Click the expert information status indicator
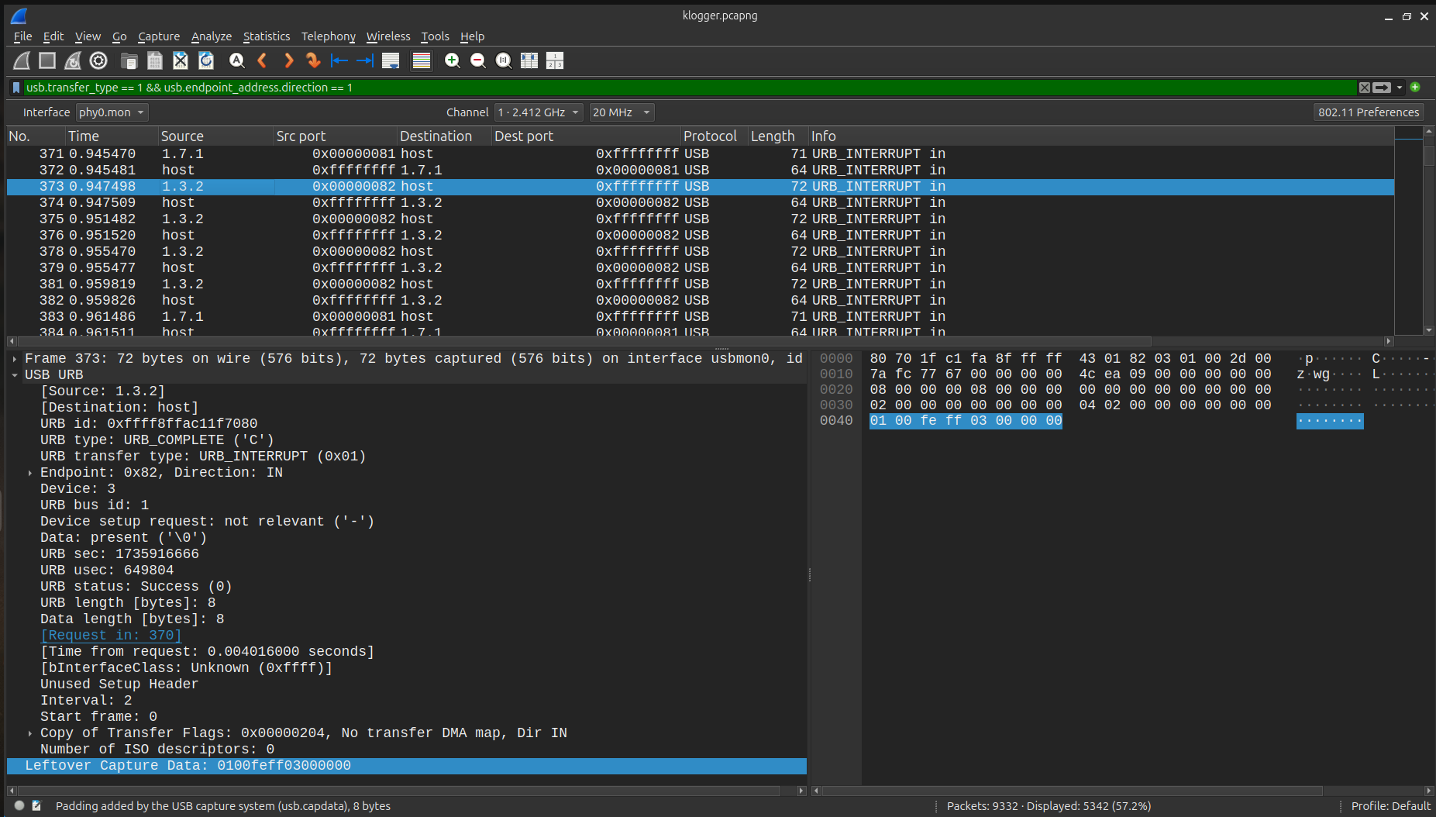This screenshot has height=817, width=1436. pos(19,806)
